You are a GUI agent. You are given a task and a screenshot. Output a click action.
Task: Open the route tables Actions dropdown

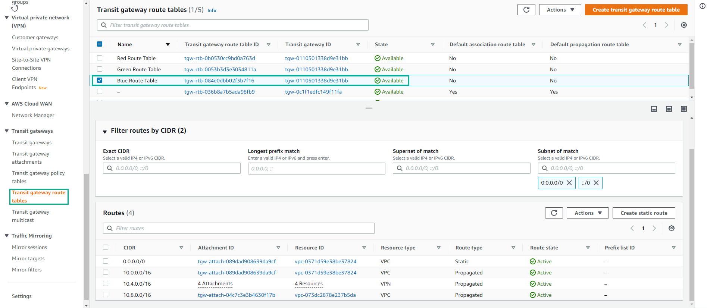click(560, 10)
